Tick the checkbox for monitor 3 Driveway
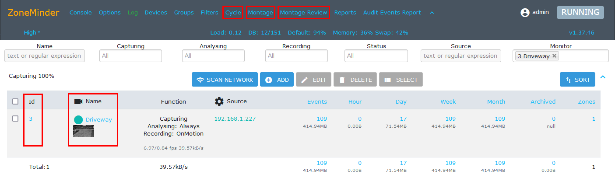The height and width of the screenshot is (185, 615). click(15, 119)
